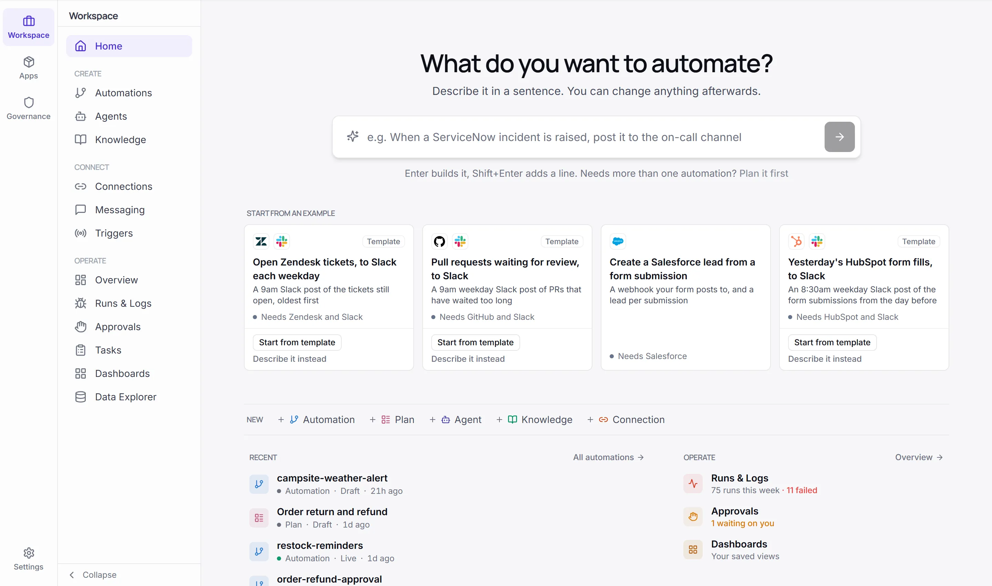Describe the HubSpot example instead
Image resolution: width=992 pixels, height=586 pixels.
pos(824,359)
